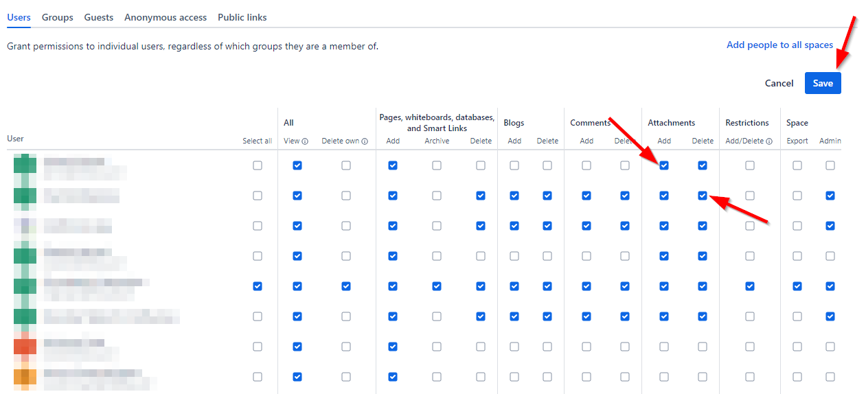The height and width of the screenshot is (394, 866).
Task: Click the lavender avatar in third user row
Action: point(25,226)
